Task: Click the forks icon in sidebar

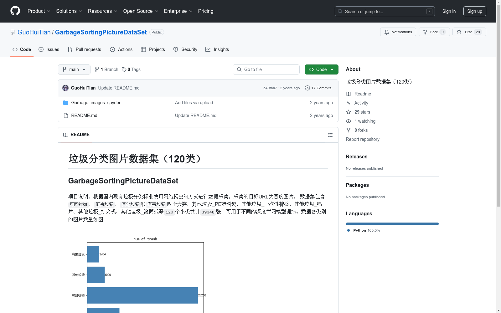Action: [x=348, y=130]
